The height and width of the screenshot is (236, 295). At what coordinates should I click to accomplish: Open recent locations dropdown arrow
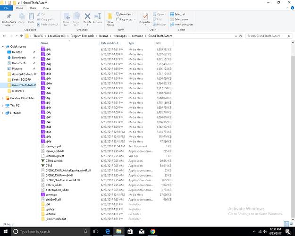17,36
